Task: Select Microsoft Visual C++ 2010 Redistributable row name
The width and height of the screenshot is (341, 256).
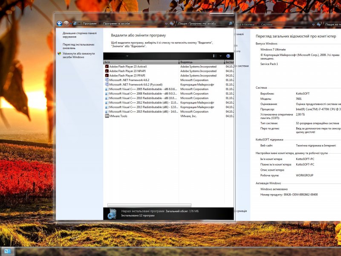Action: tap(143, 98)
